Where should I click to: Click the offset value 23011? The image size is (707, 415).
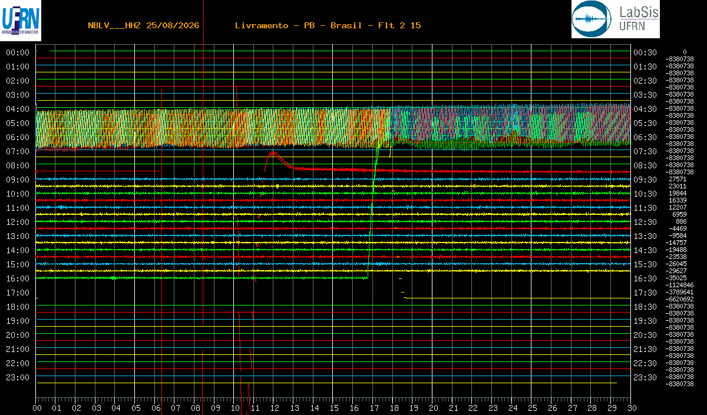tap(678, 186)
